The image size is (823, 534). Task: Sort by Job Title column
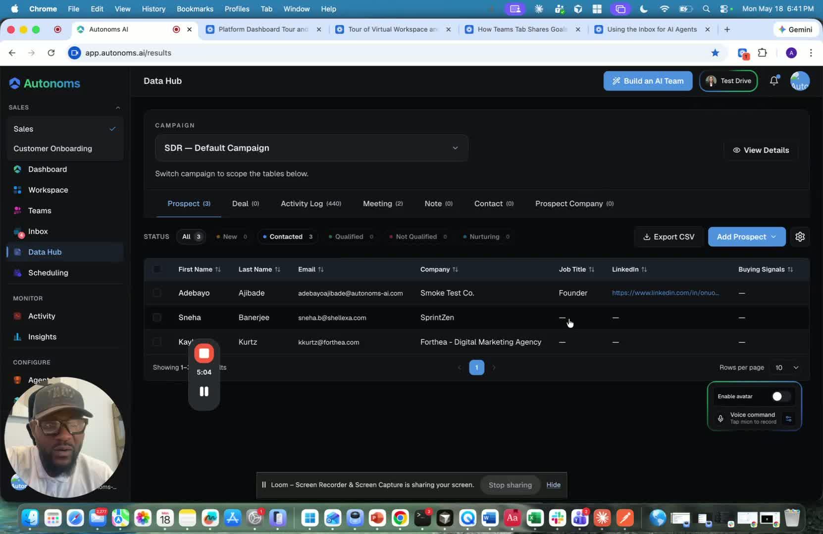click(577, 269)
